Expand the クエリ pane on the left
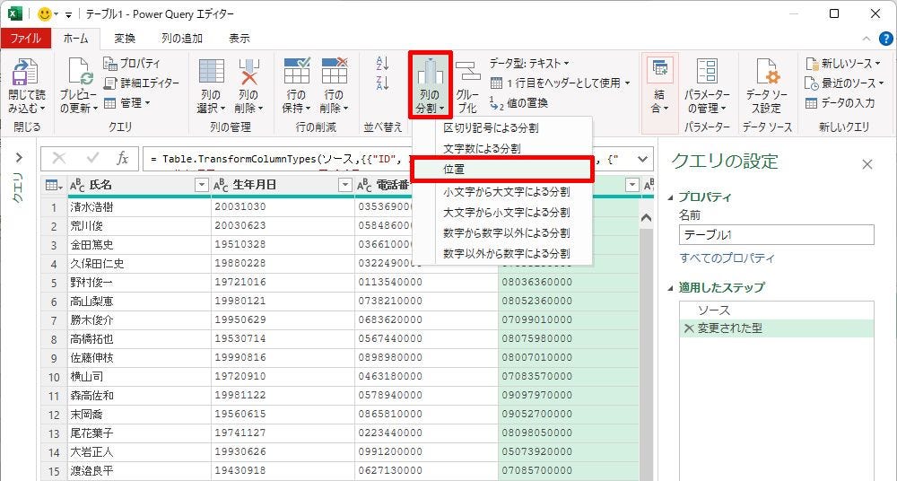 click(x=19, y=159)
